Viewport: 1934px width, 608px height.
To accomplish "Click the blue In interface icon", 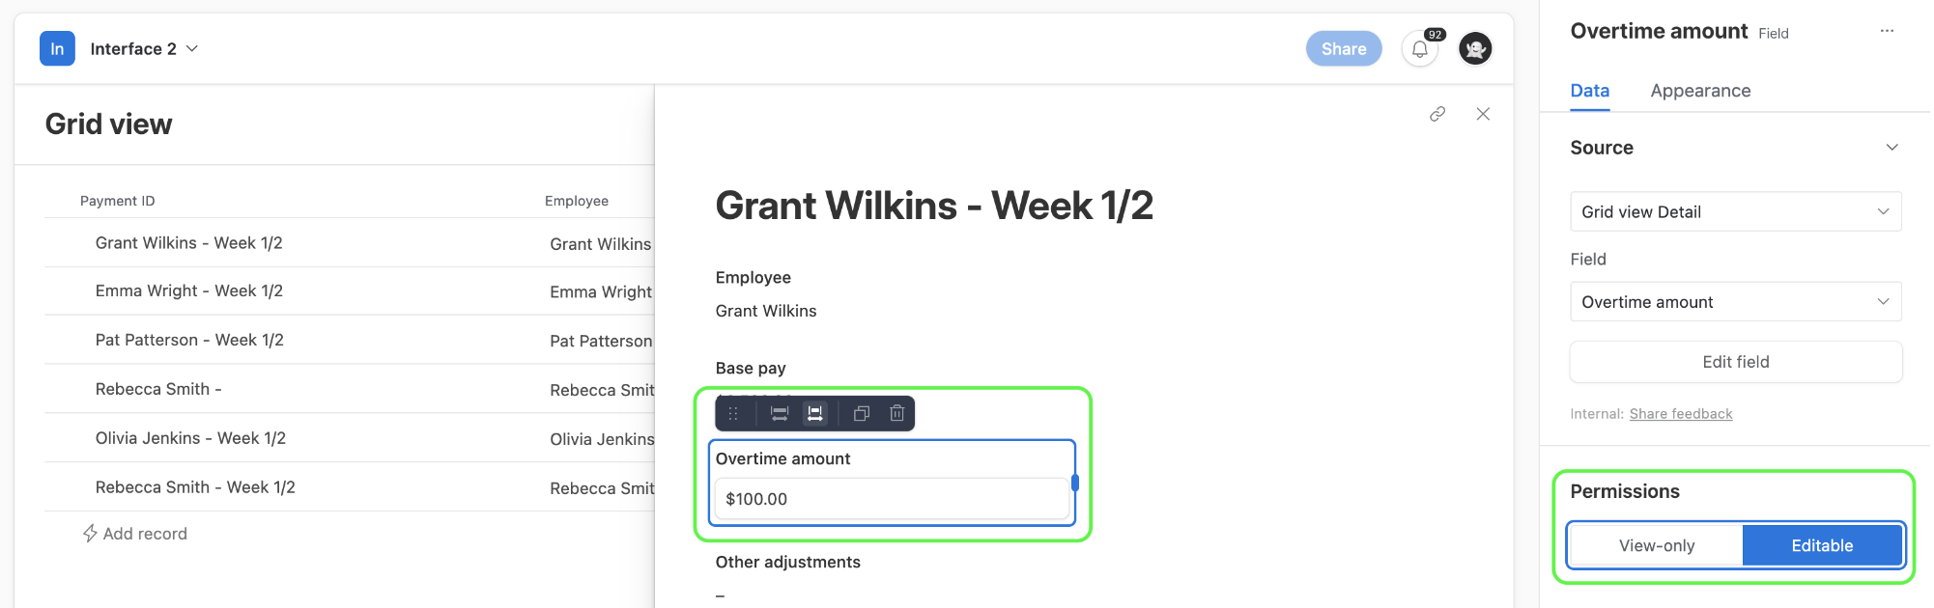I will (57, 48).
